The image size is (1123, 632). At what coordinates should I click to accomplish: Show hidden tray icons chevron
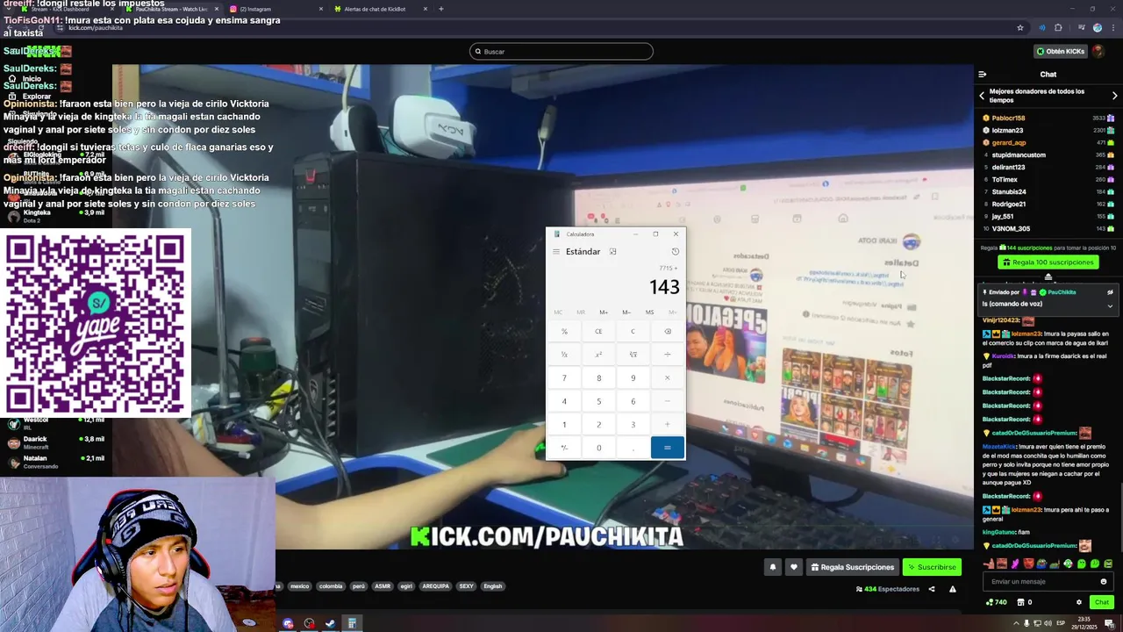[1017, 623]
